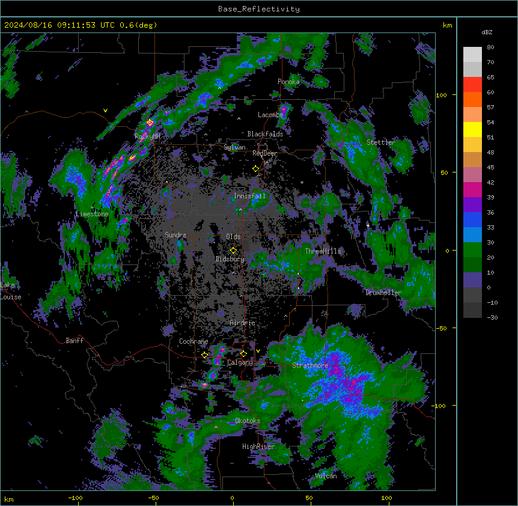Click the Sylvan label
Image resolution: width=518 pixels, height=506 pixels.
[x=234, y=147]
